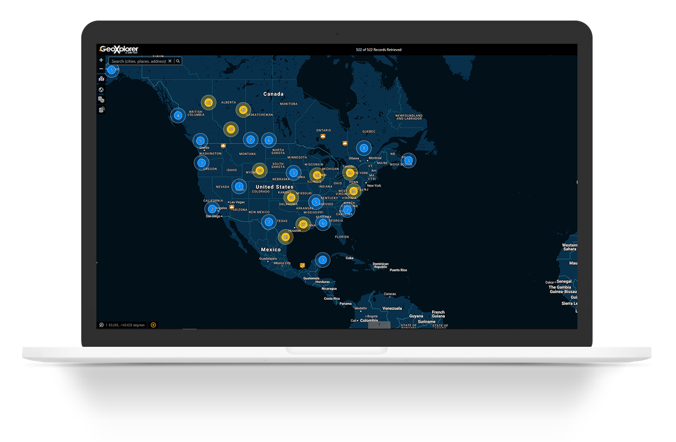Open the yellow cluster of 47 in Saskatchewan

pyautogui.click(x=243, y=110)
